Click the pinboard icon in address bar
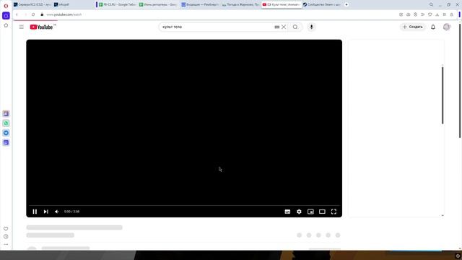462x260 pixels. (401, 14)
